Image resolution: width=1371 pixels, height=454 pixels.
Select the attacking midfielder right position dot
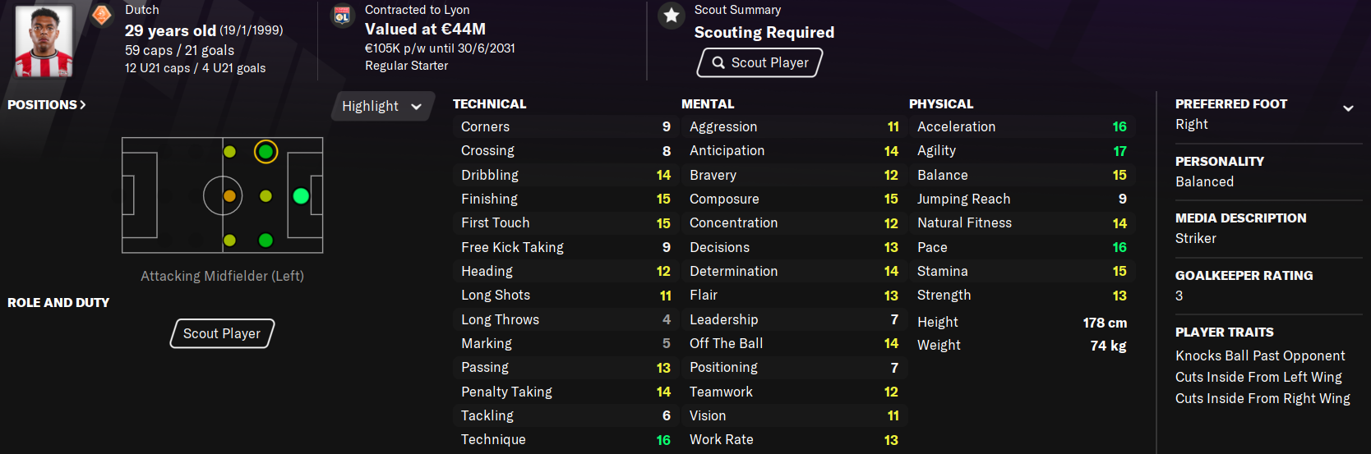tap(265, 241)
